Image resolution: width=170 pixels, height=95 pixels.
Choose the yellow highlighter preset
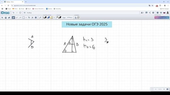[52, 17]
